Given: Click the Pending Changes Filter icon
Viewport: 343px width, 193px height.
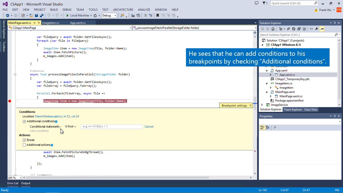Looking at the screenshot, I should pyautogui.click(x=281, y=29).
